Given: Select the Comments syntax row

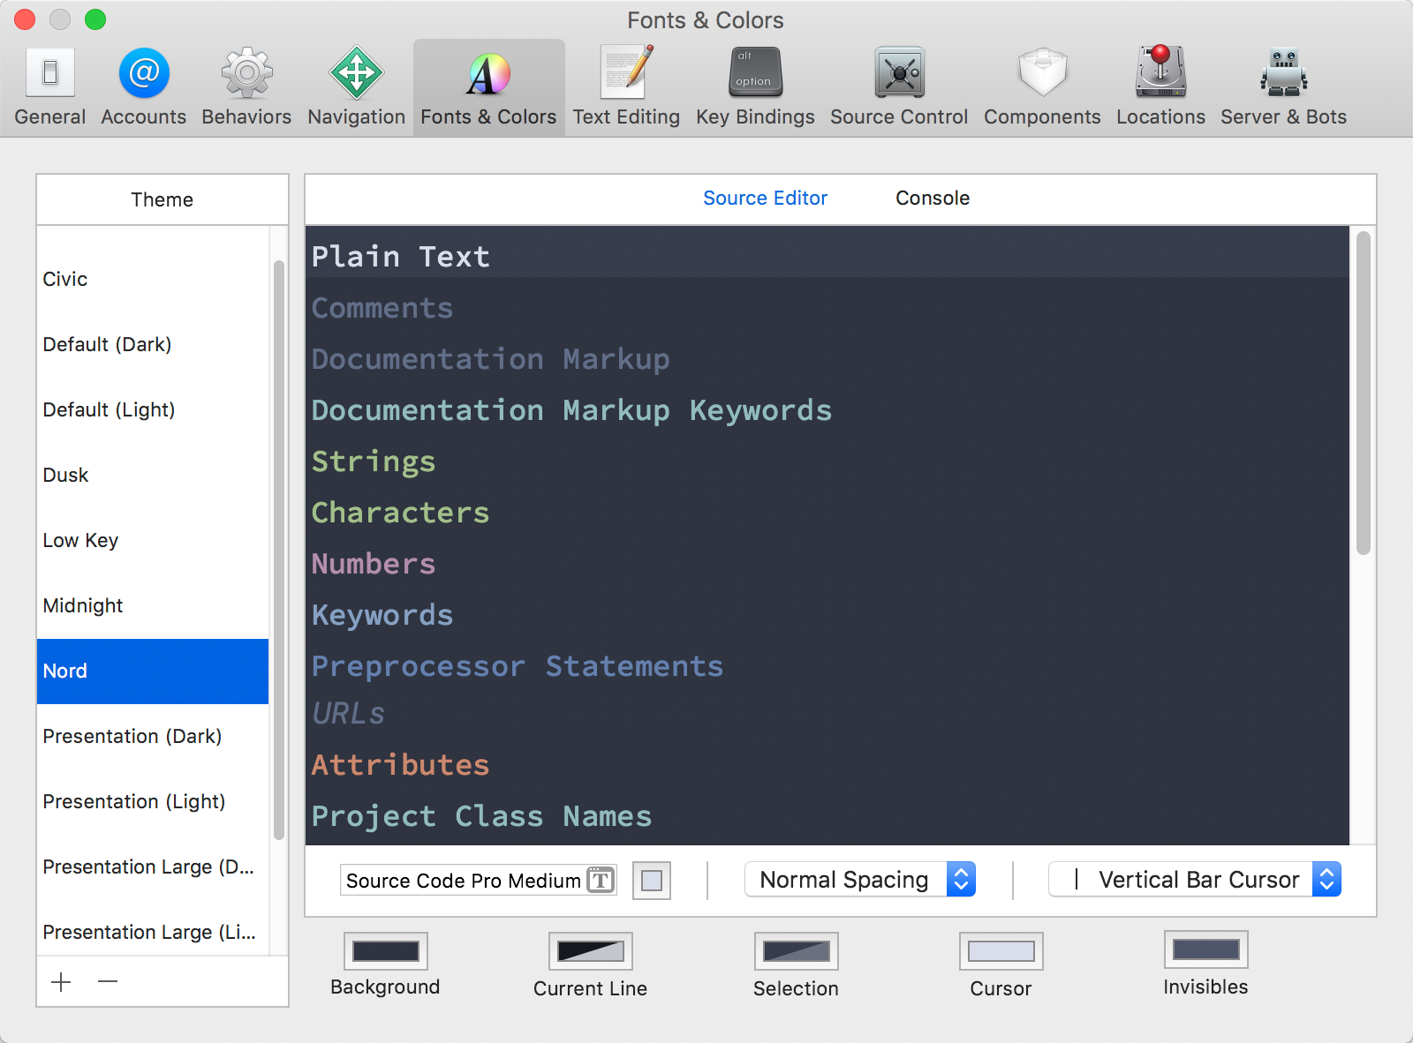Looking at the screenshot, I should [x=827, y=307].
